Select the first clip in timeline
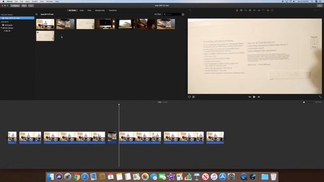The width and height of the screenshot is (324, 182). point(12,138)
